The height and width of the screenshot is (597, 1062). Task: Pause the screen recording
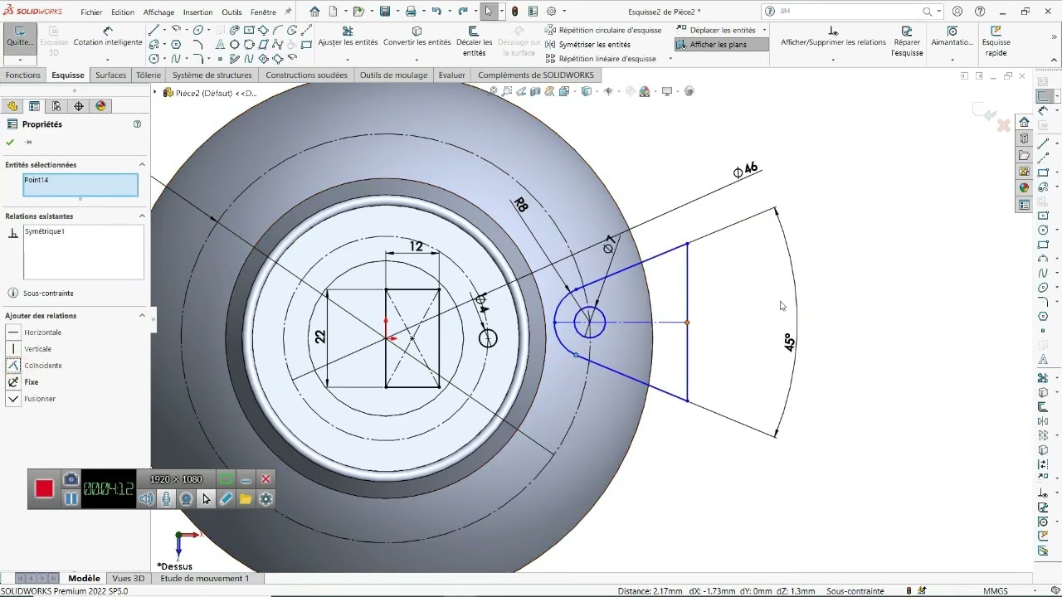[71, 498]
